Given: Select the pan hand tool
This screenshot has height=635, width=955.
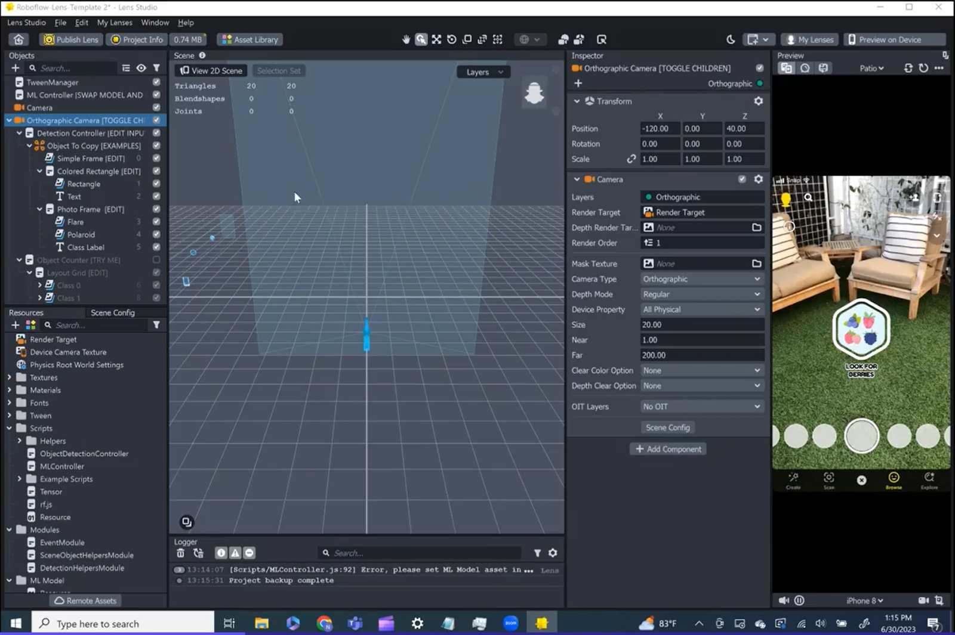Looking at the screenshot, I should (406, 39).
